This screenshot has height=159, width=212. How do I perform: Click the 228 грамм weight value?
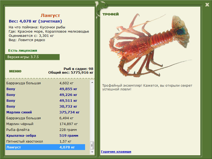pos(68,130)
